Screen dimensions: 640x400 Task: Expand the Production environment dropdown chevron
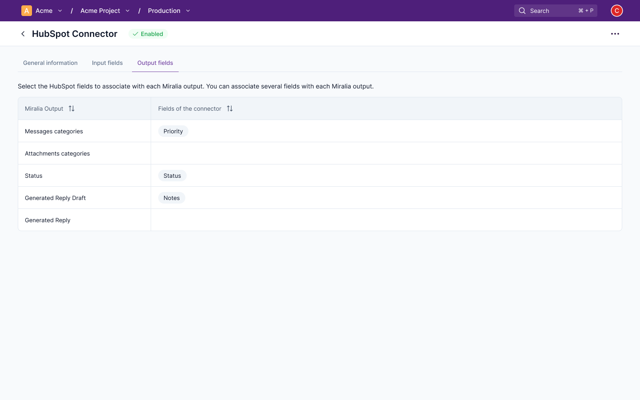pos(188,11)
